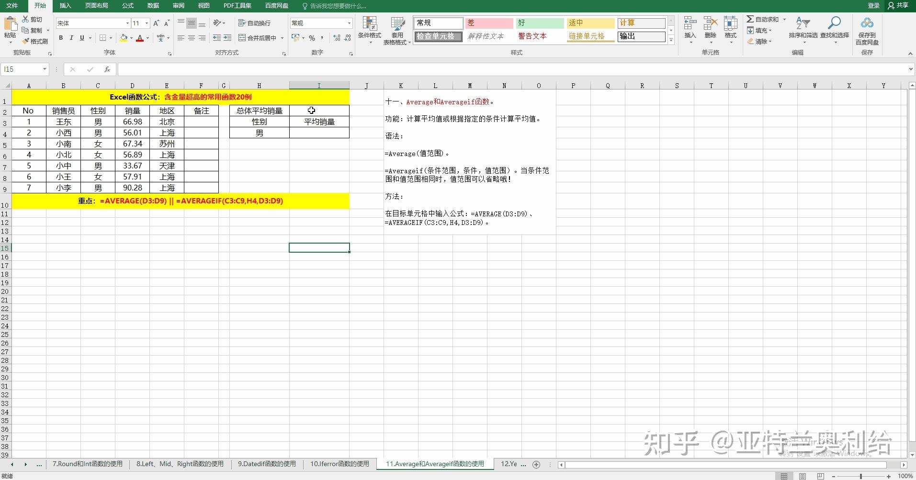Apply percent style (%)

[312, 38]
